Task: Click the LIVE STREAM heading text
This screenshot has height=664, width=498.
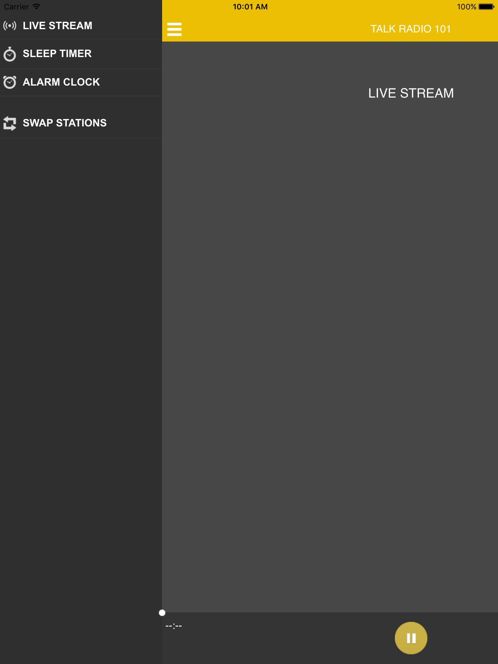Action: (411, 93)
